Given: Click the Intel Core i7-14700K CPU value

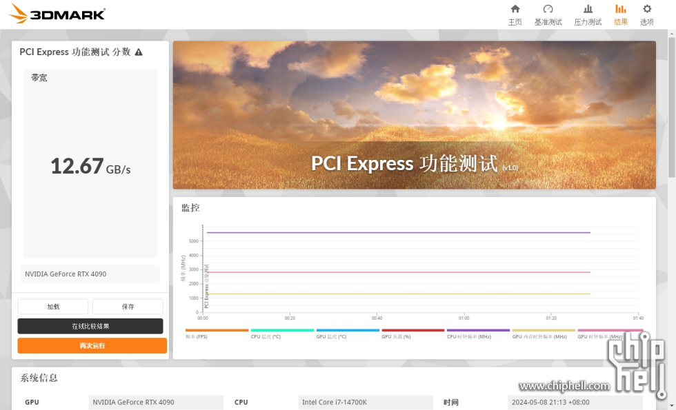Looking at the screenshot, I should click(366, 402).
